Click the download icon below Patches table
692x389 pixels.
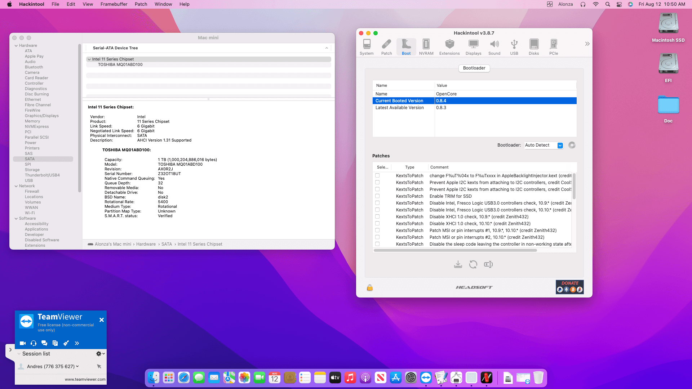(458, 264)
